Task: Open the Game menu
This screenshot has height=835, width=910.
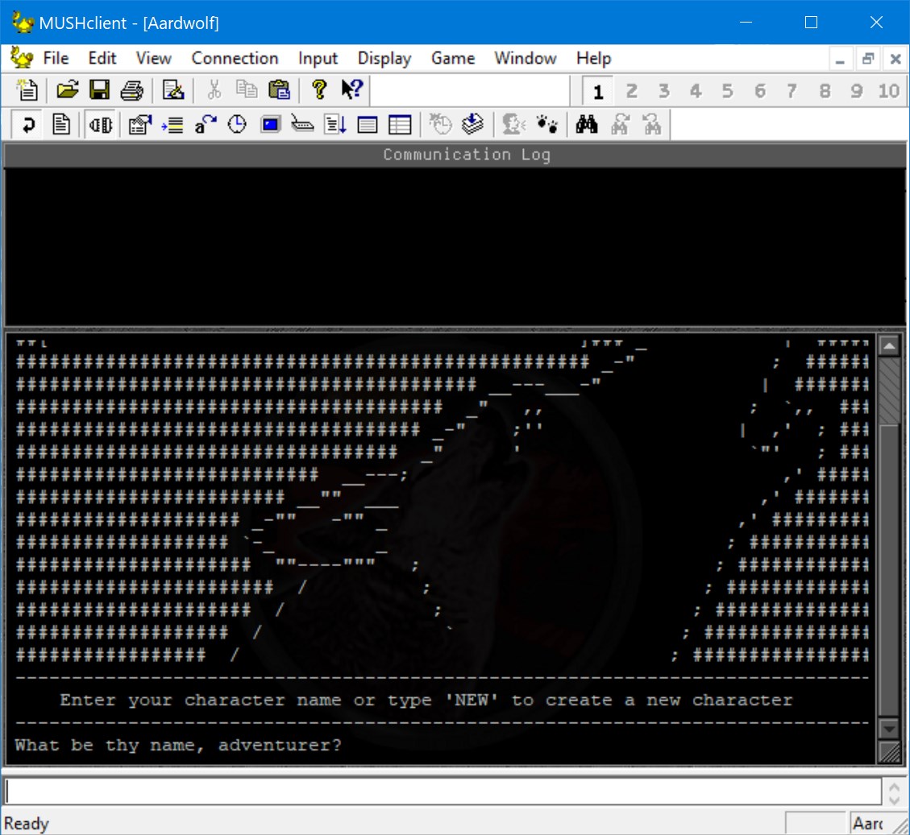Action: [452, 58]
